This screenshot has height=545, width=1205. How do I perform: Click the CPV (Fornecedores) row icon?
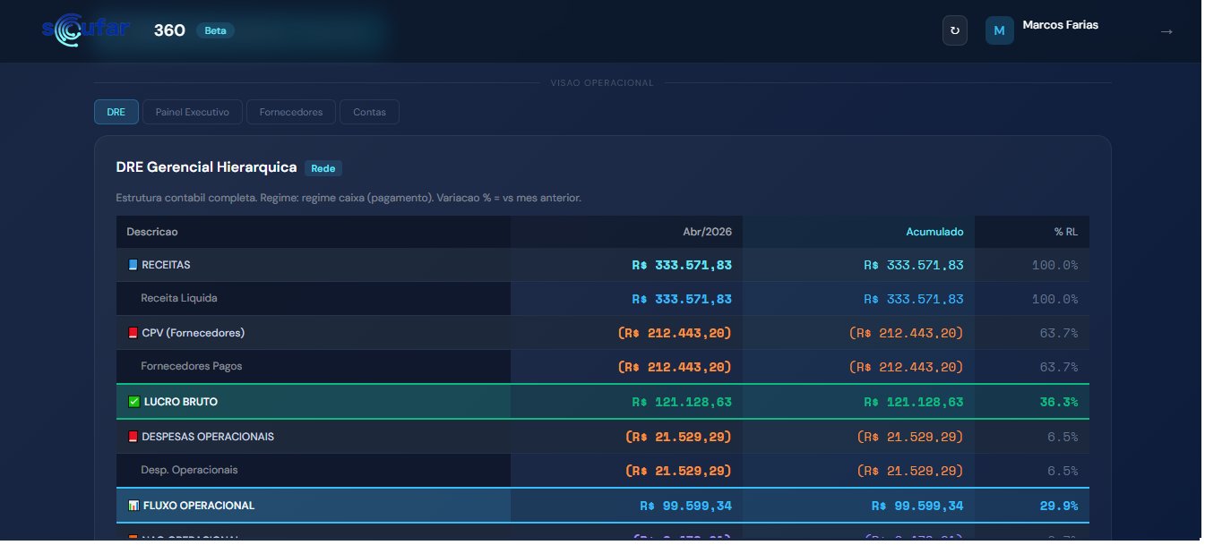coord(133,333)
